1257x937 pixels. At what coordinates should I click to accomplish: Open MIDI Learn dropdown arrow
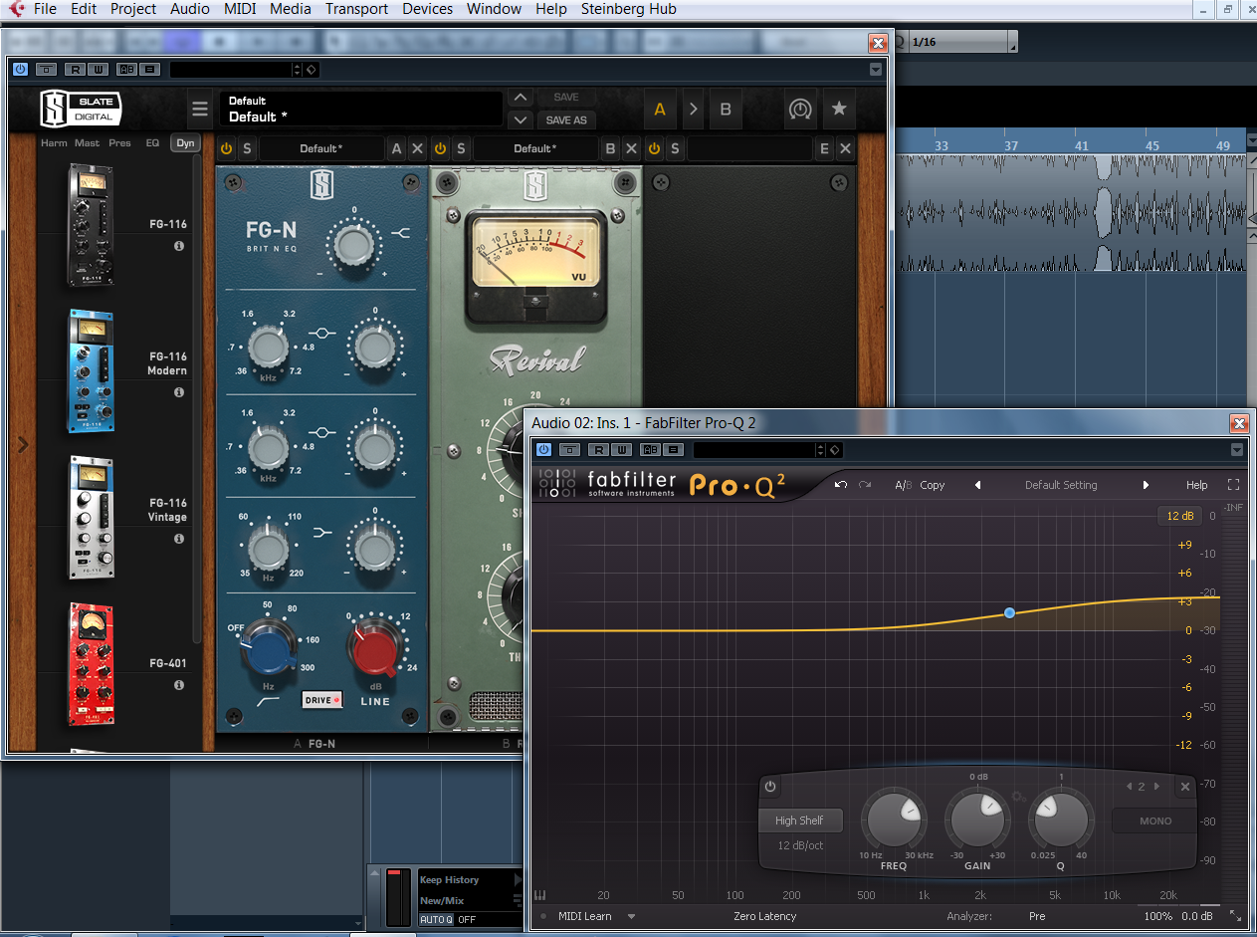(x=631, y=916)
